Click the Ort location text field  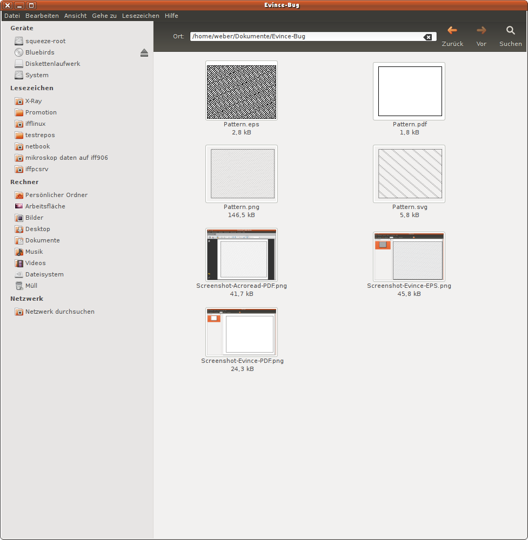coord(305,37)
